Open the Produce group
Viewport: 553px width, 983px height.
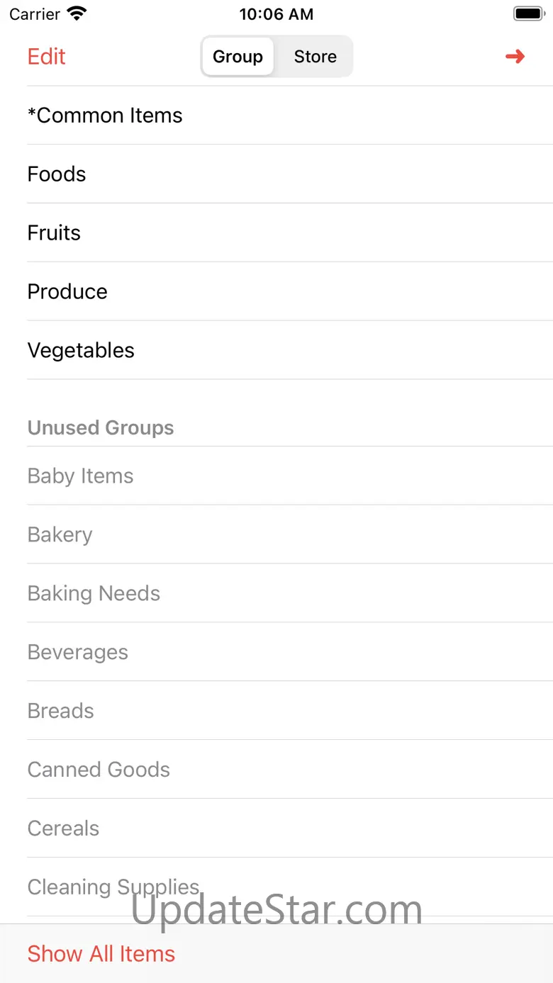pyautogui.click(x=67, y=292)
